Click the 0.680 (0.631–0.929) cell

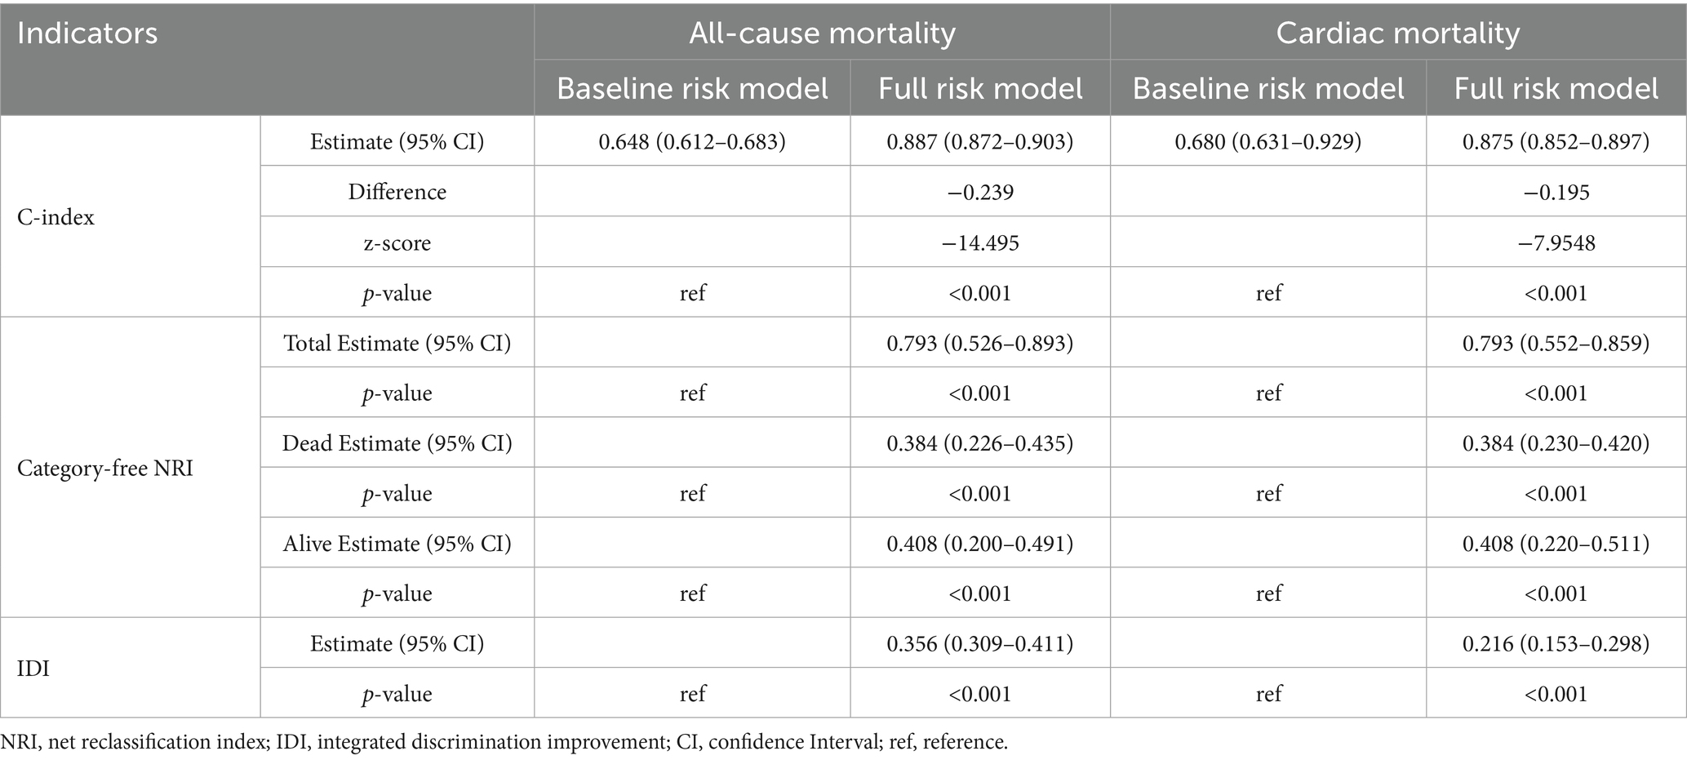coord(1268,142)
